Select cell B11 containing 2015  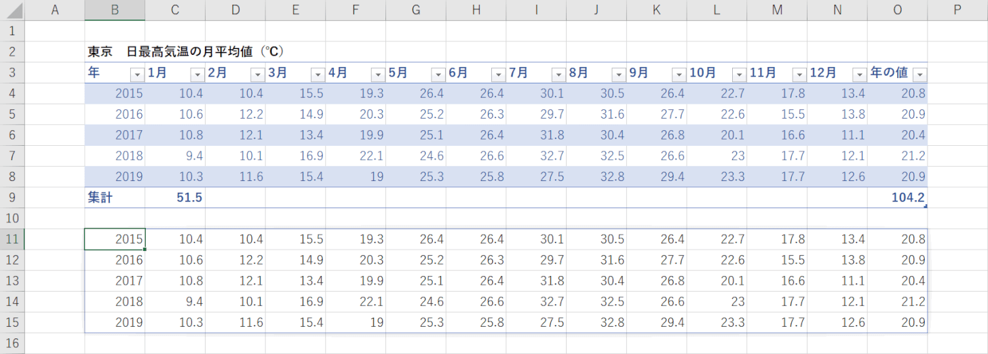click(115, 239)
